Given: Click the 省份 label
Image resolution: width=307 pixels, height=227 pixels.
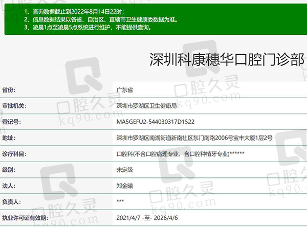Looking at the screenshot, I should tap(9, 90).
